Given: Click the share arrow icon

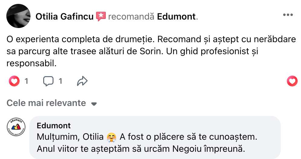Looking at the screenshot, I should 82,81.
